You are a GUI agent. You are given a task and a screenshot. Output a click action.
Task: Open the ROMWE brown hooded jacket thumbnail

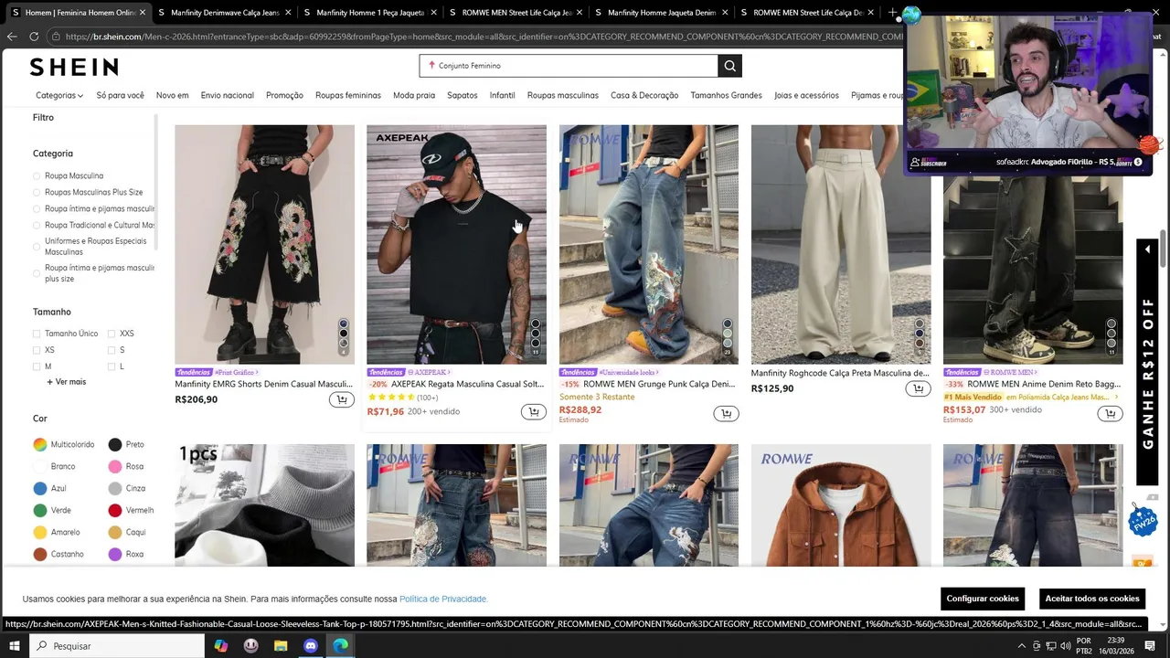[841, 505]
